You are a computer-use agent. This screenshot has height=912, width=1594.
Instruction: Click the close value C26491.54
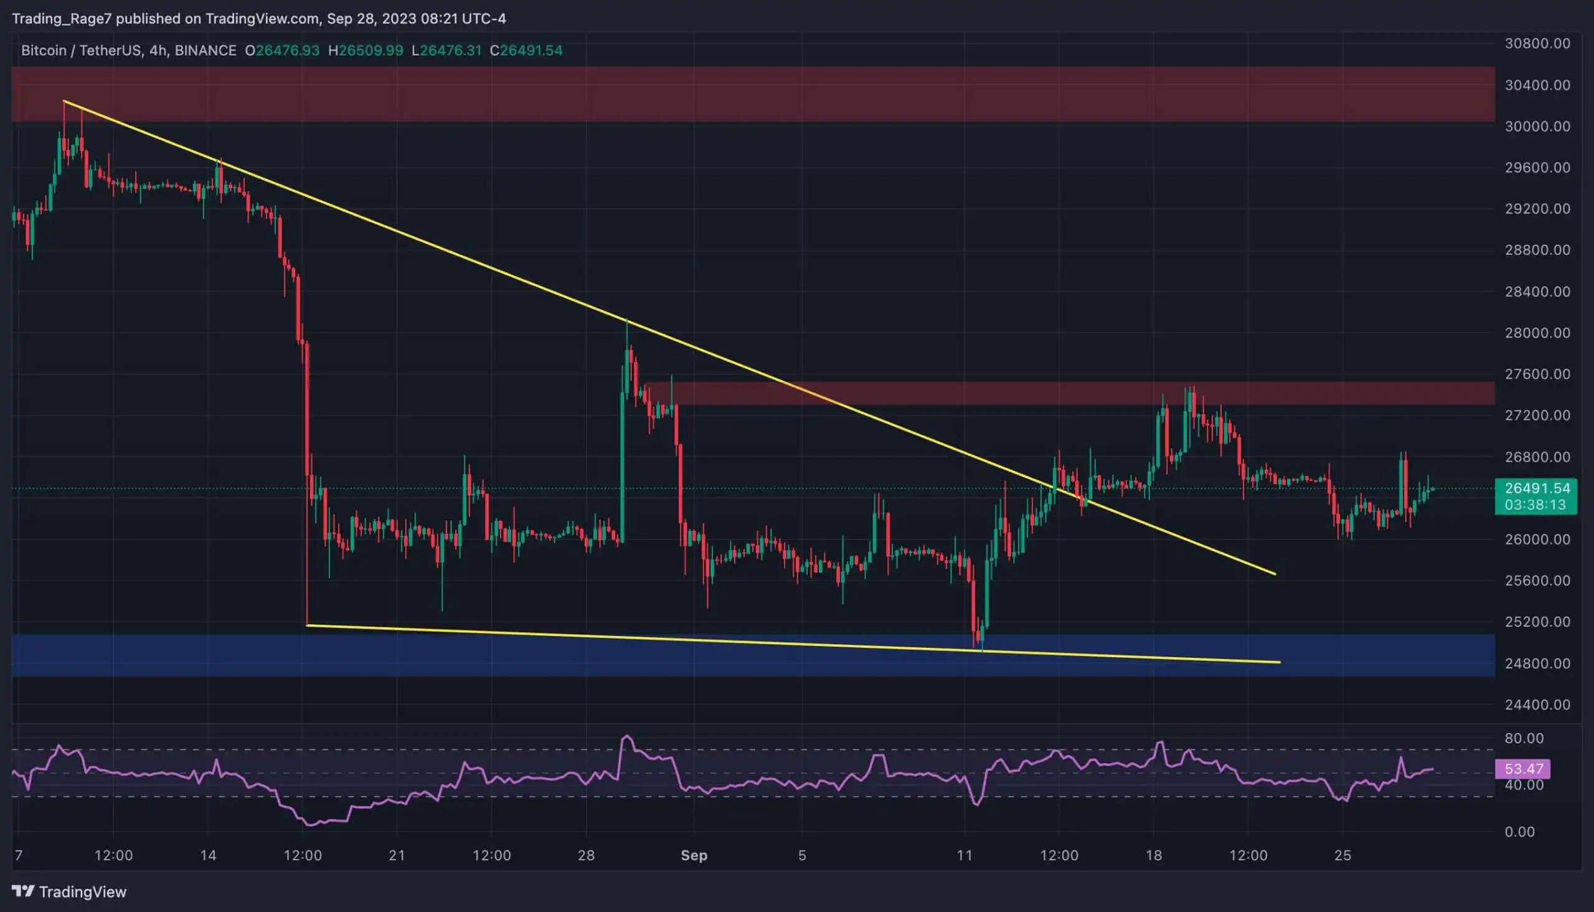point(526,50)
